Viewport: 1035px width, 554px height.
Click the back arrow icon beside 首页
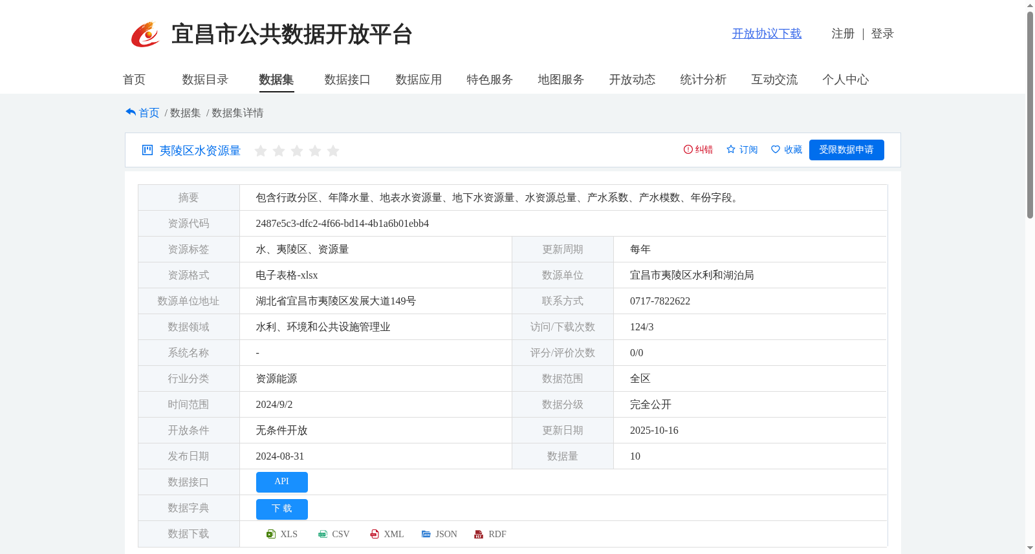131,112
